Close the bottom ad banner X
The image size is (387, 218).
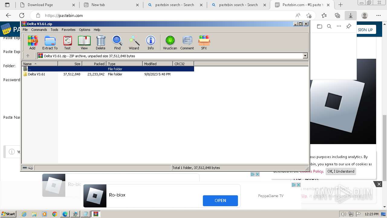379,184
